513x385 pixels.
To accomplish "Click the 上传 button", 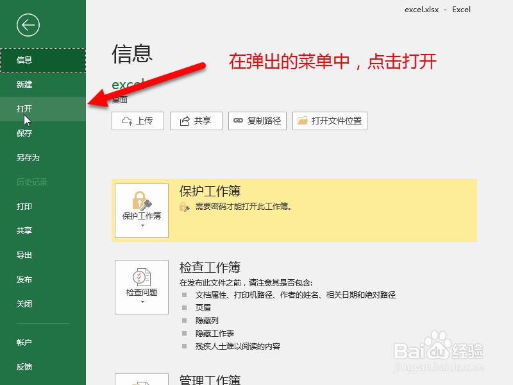I will 138,121.
